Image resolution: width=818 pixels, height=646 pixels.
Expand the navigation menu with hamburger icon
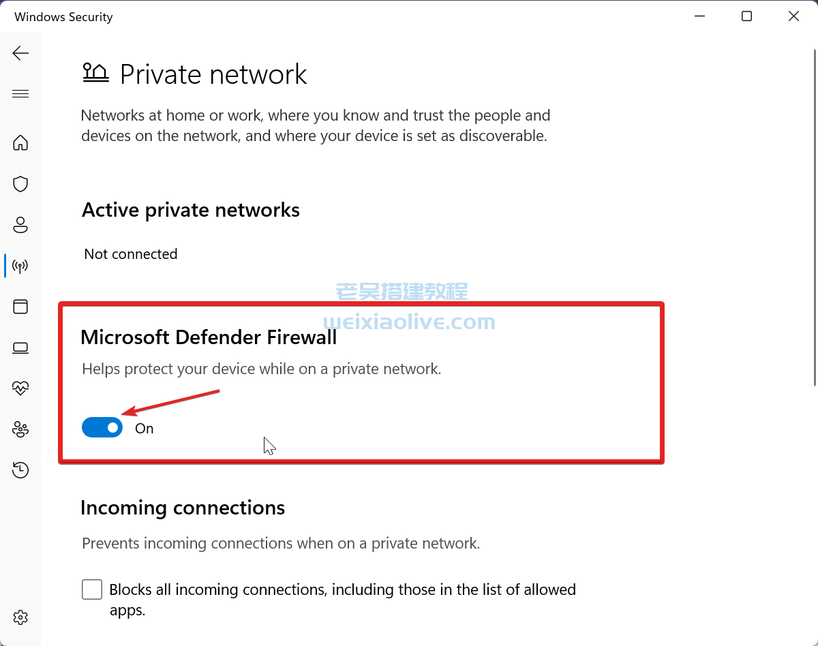[x=20, y=93]
